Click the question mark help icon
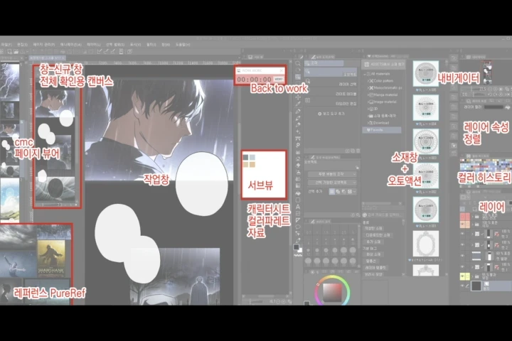 pyautogui.click(x=130, y=52)
